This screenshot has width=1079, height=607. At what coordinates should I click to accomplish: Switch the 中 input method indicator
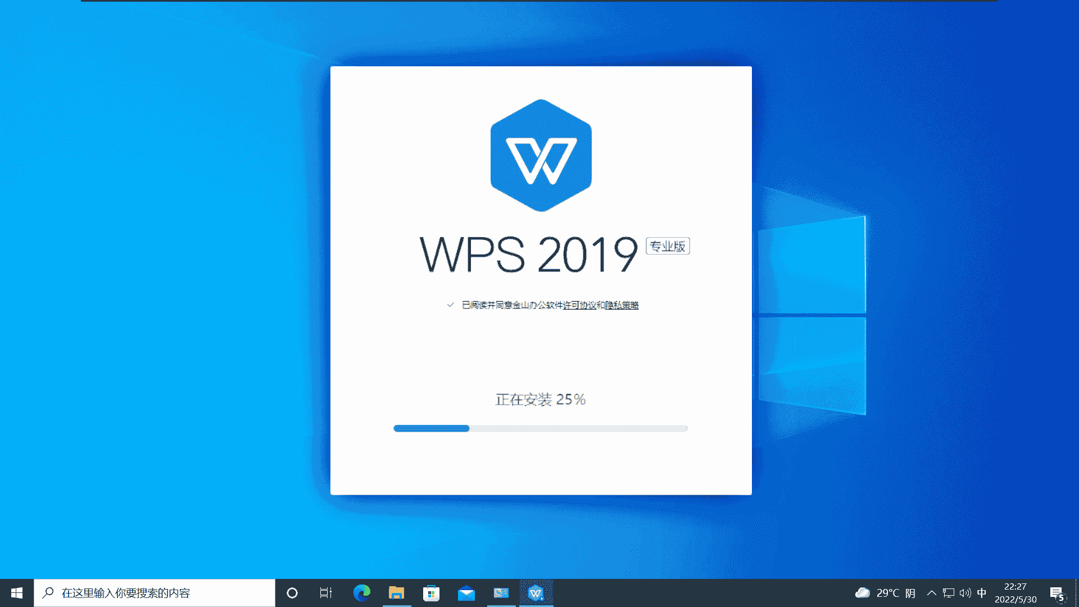click(982, 593)
